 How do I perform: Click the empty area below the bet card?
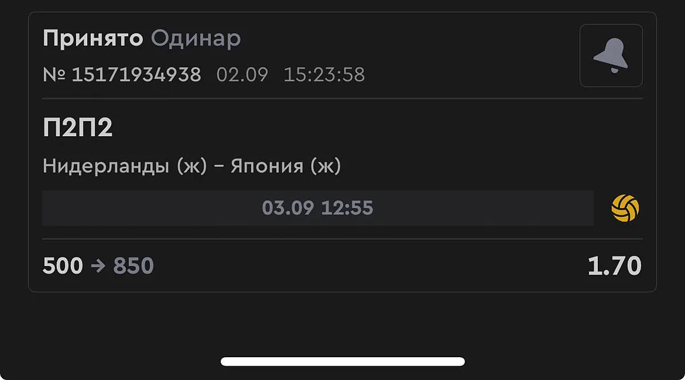coord(342,325)
